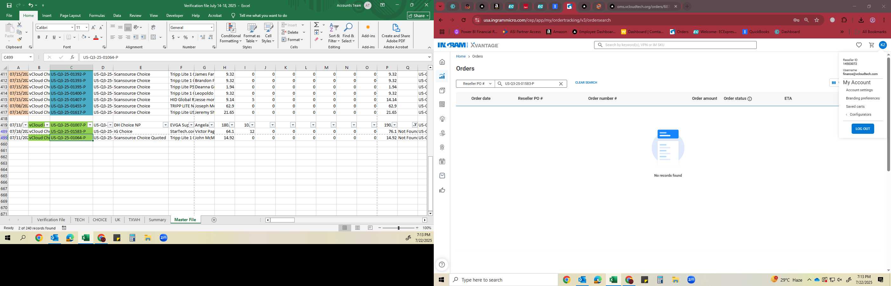Image resolution: width=891 pixels, height=286 pixels.
Task: Open Branding preferences link
Action: pyautogui.click(x=863, y=98)
